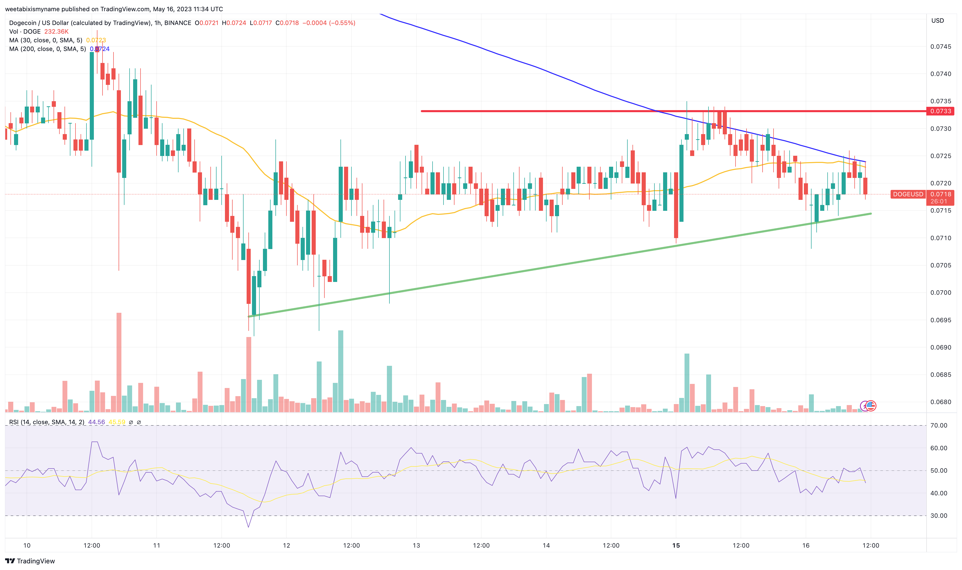Click the 13 date label on time axis
The height and width of the screenshot is (570, 962).
416,546
